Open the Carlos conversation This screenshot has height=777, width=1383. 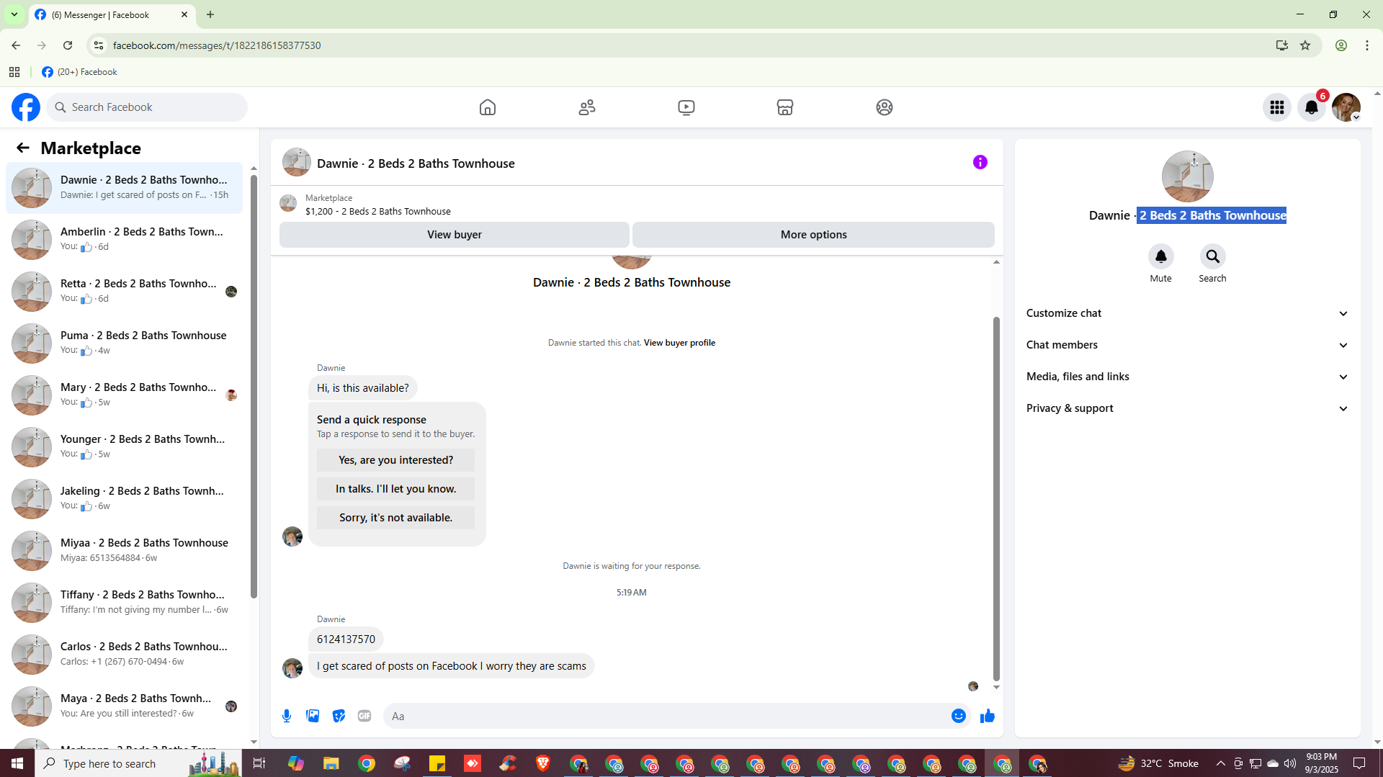[x=124, y=655]
